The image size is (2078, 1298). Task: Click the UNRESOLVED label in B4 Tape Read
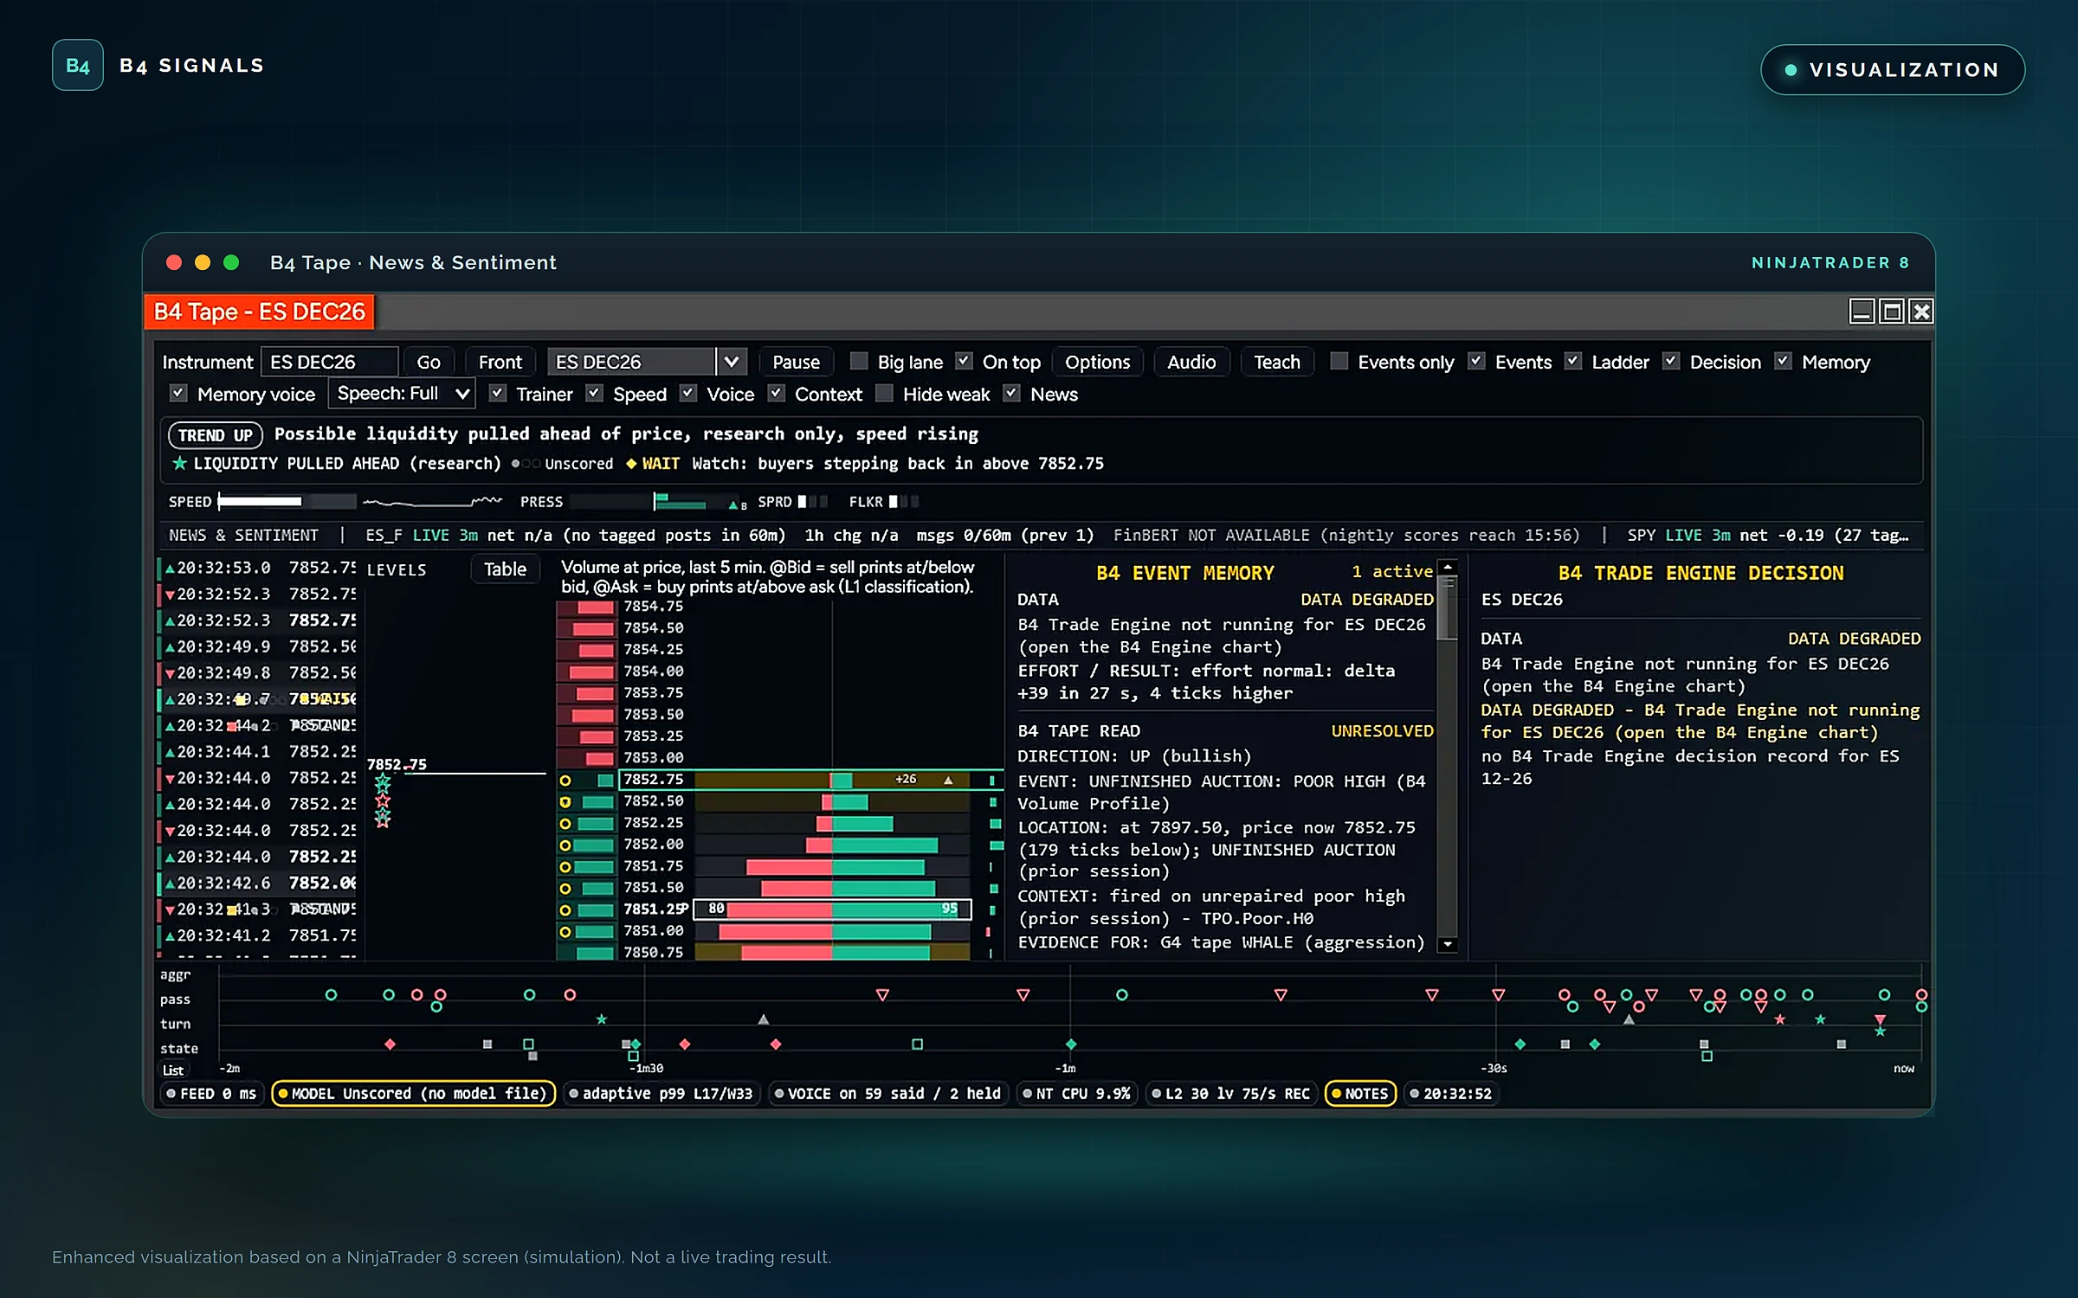tap(1382, 731)
